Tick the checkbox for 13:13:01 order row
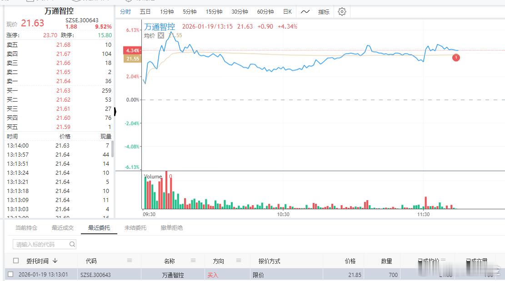This screenshot has height=281, width=505. coord(10,274)
